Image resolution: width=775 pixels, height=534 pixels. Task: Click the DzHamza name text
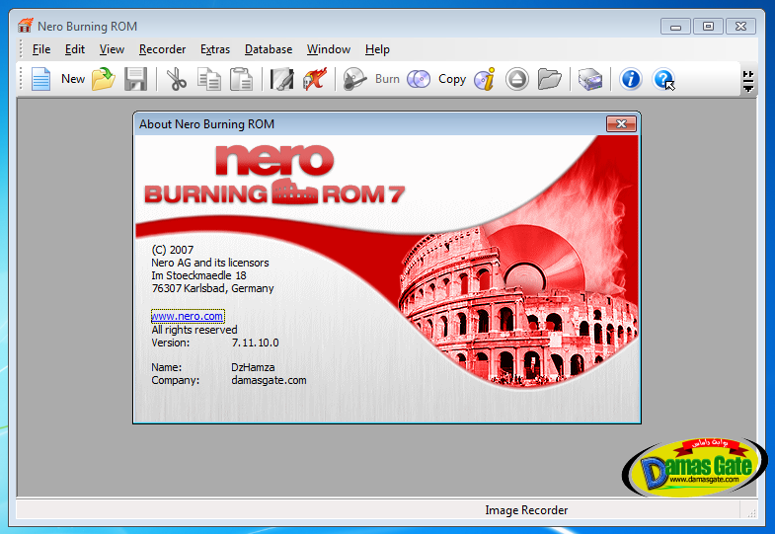pyautogui.click(x=253, y=367)
